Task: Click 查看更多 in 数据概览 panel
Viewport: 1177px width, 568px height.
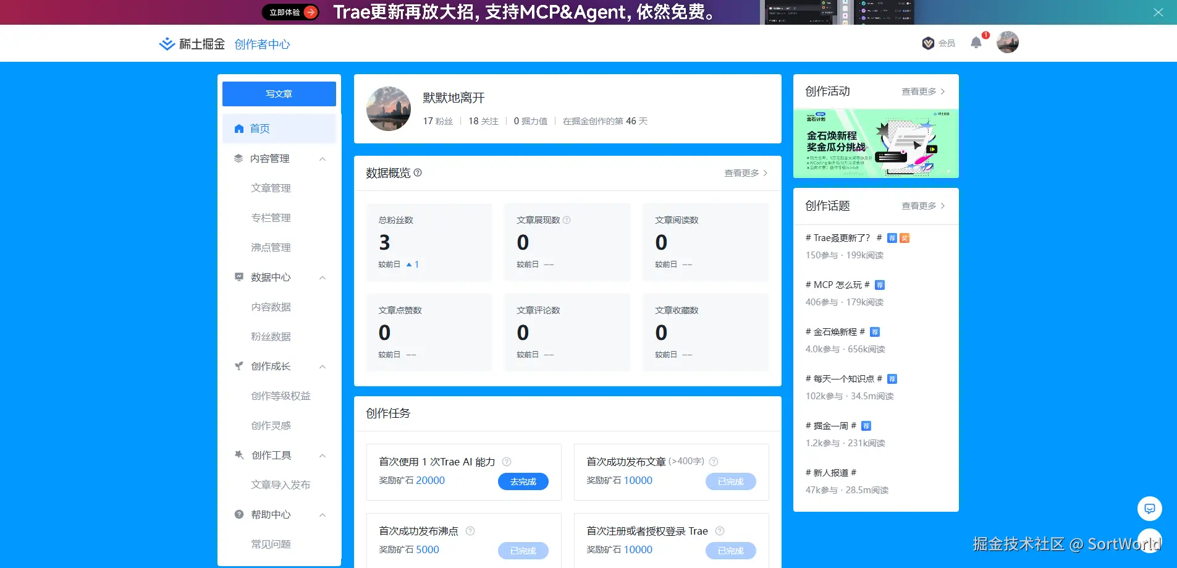Action: point(746,173)
